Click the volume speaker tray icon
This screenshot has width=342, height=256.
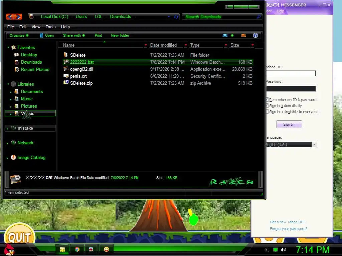click(x=283, y=250)
